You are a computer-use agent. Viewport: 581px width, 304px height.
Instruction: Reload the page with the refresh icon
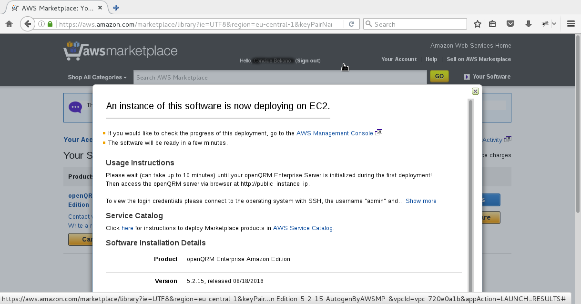[x=351, y=24]
